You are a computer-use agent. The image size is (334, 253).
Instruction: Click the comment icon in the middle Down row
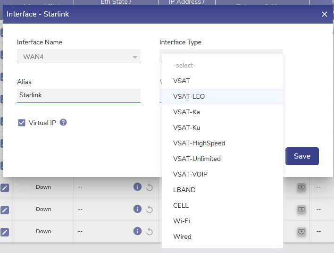tap(301, 210)
